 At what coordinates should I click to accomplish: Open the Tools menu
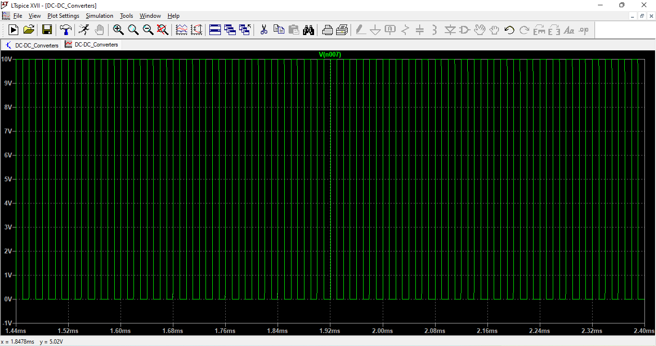pyautogui.click(x=126, y=16)
